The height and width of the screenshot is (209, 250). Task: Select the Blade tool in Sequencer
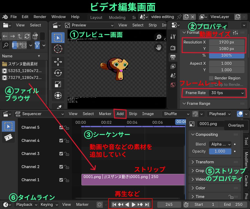click(8, 137)
